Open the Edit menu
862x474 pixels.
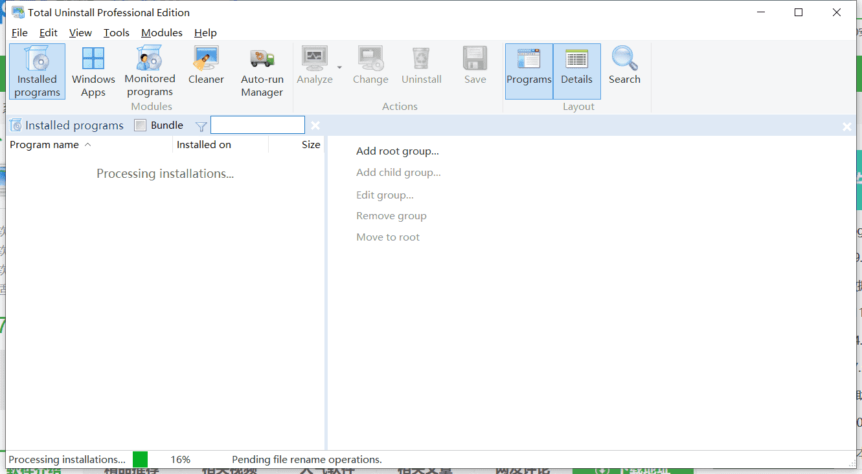coord(49,32)
